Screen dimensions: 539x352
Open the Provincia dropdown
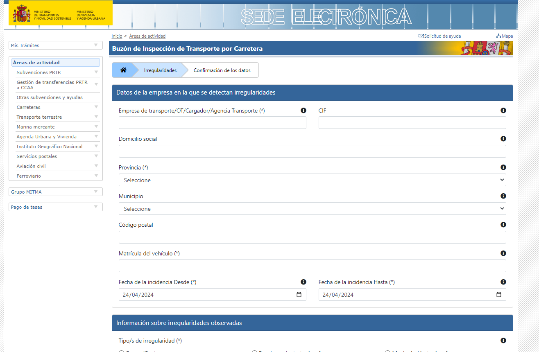point(312,180)
